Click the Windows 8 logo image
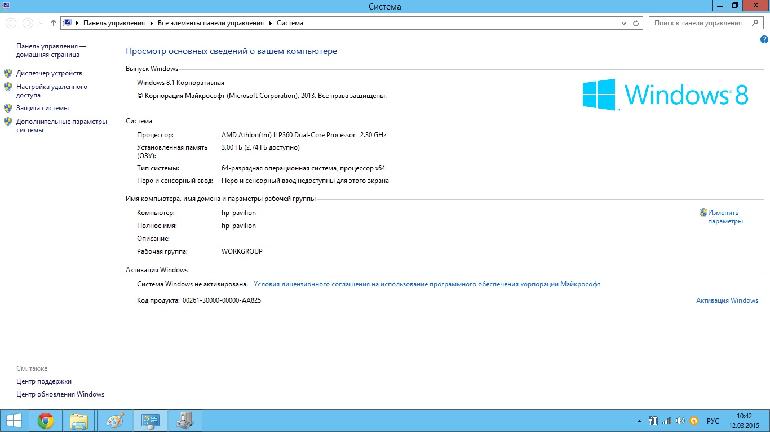 point(665,94)
